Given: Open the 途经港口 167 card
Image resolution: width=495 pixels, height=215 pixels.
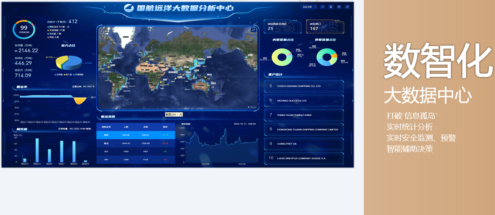Looking at the screenshot, I should [x=325, y=27].
